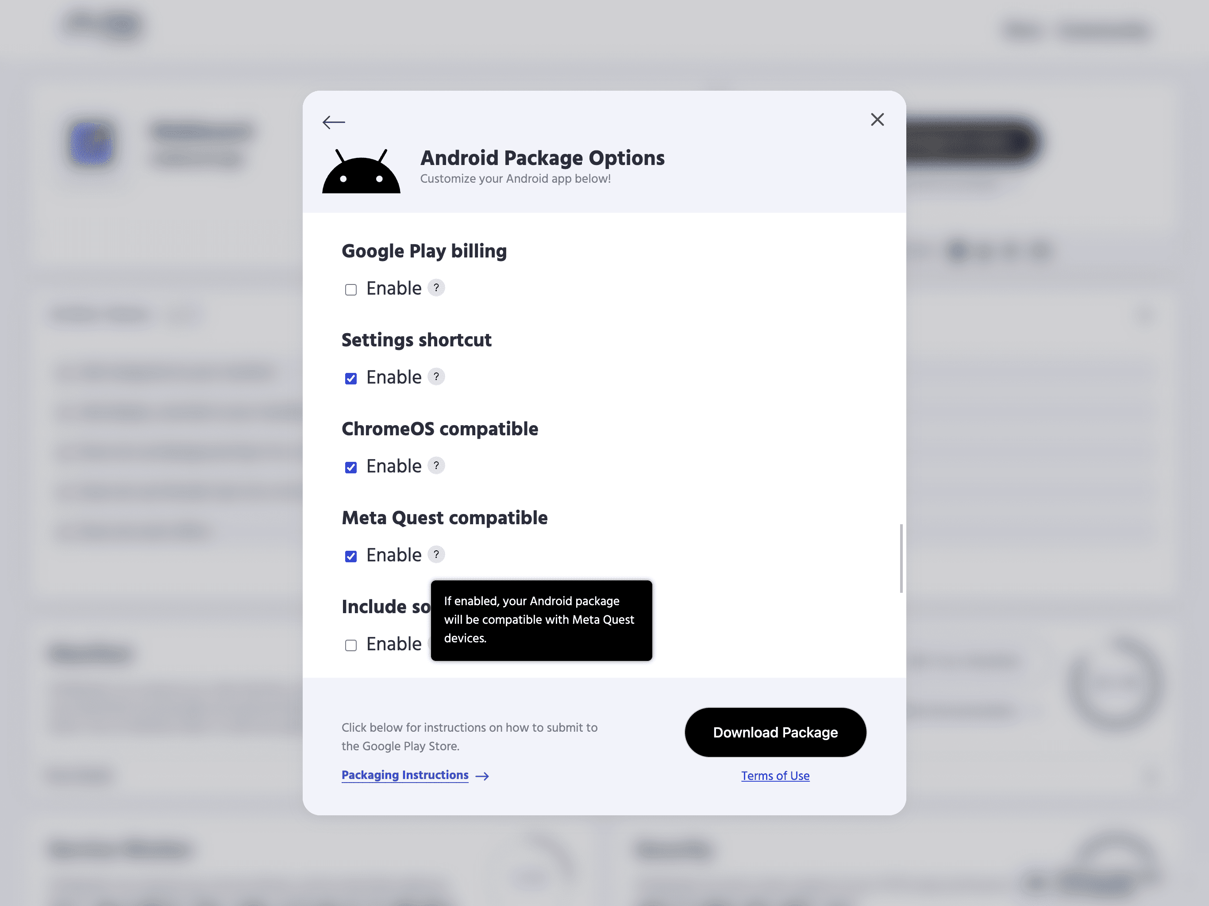Click the Download Package button
This screenshot has height=906, width=1209.
[775, 732]
